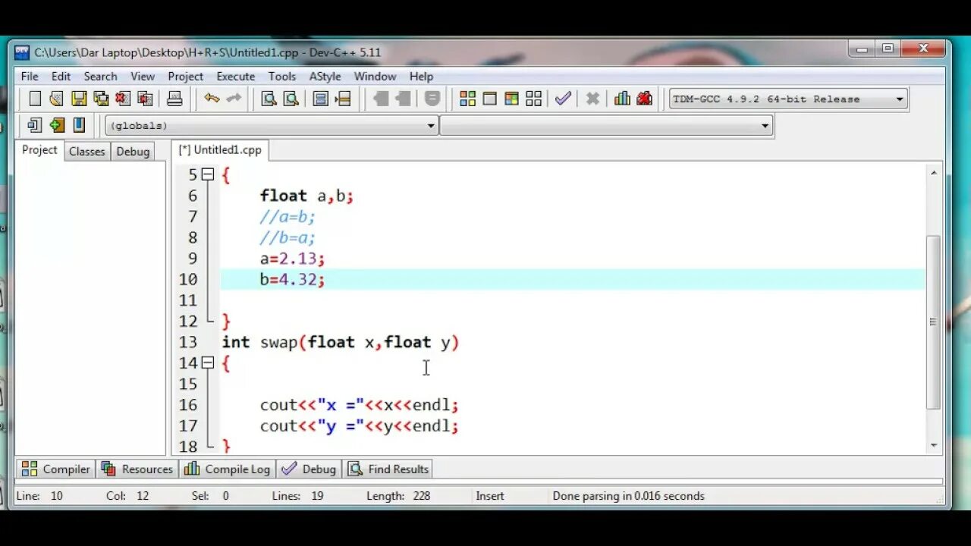Open the View menu
Screen dimensions: 971x546
pos(143,77)
